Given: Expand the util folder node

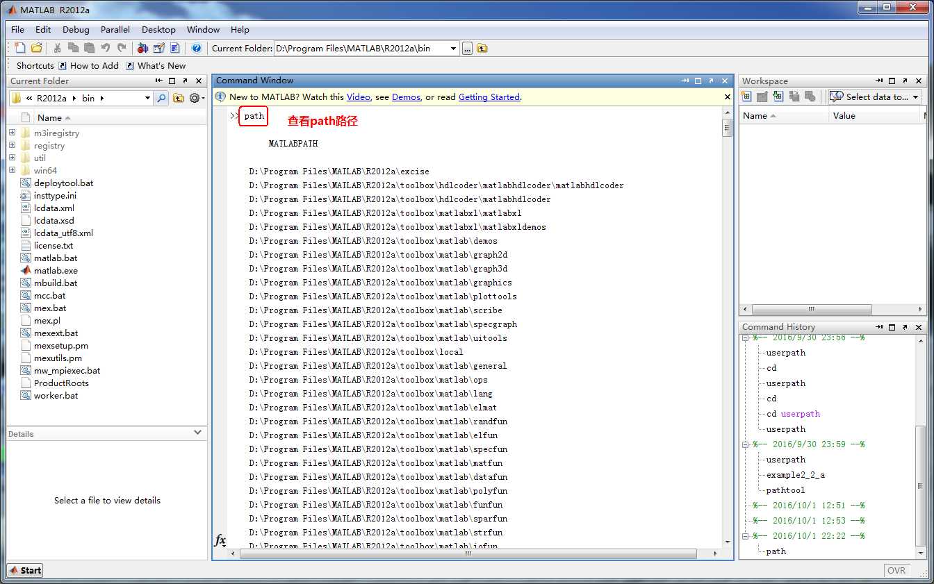Looking at the screenshot, I should click(x=12, y=158).
